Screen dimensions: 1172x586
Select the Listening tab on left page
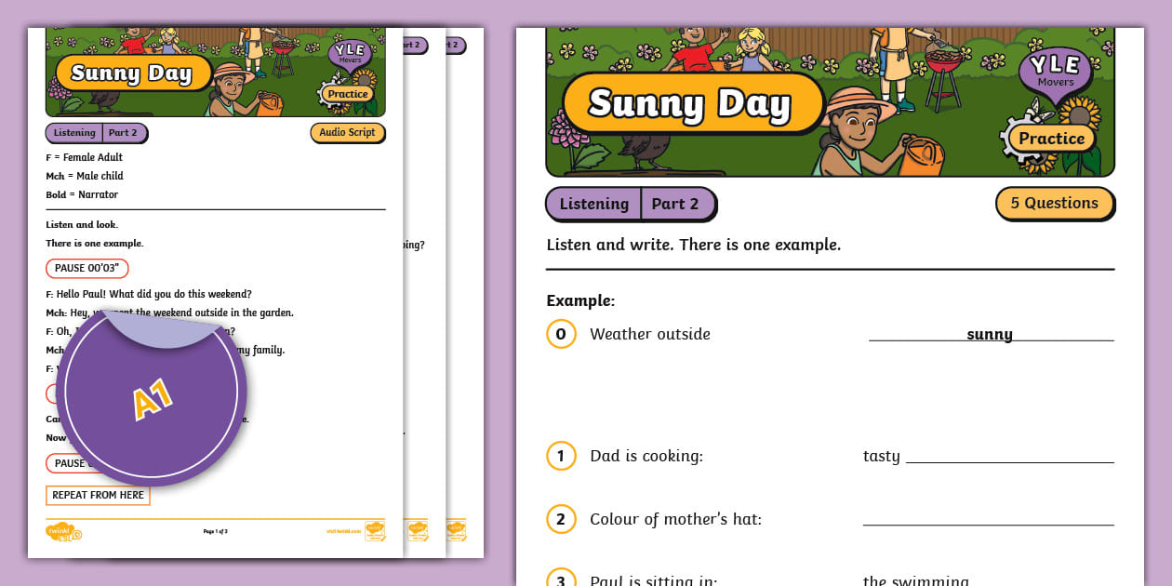coord(73,132)
